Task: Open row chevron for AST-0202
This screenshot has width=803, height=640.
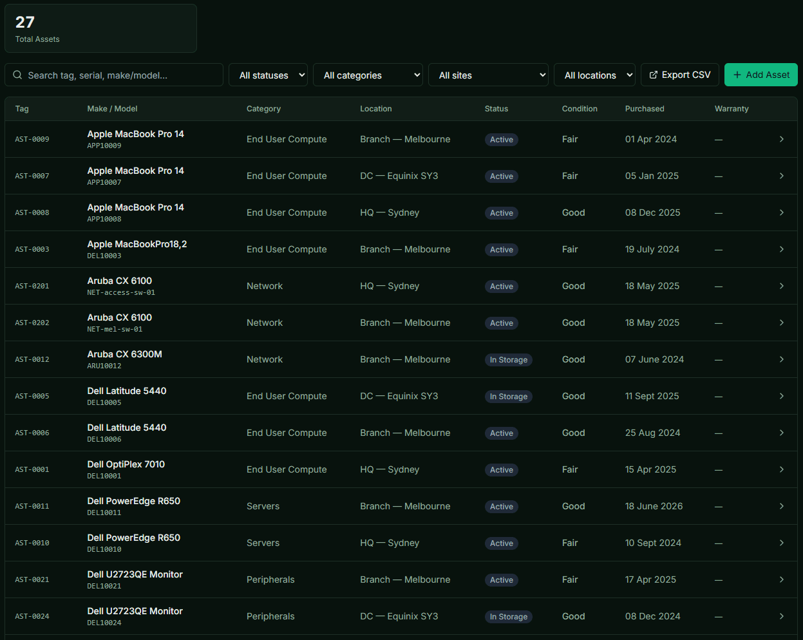Action: (x=782, y=323)
